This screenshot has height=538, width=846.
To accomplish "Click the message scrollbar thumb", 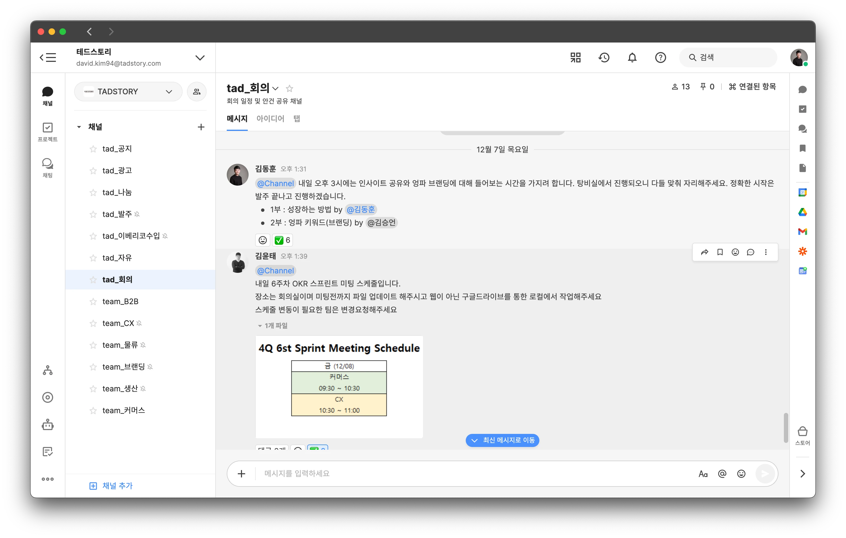I will [x=785, y=428].
